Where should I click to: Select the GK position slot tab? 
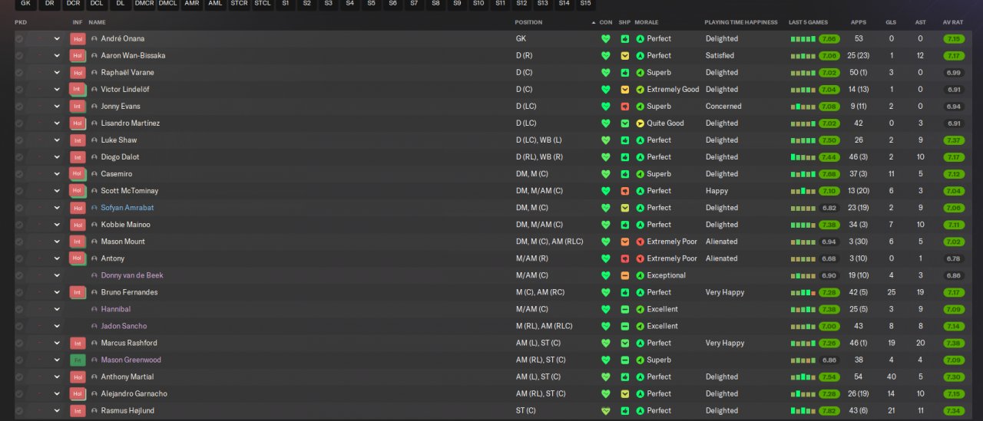[25, 4]
